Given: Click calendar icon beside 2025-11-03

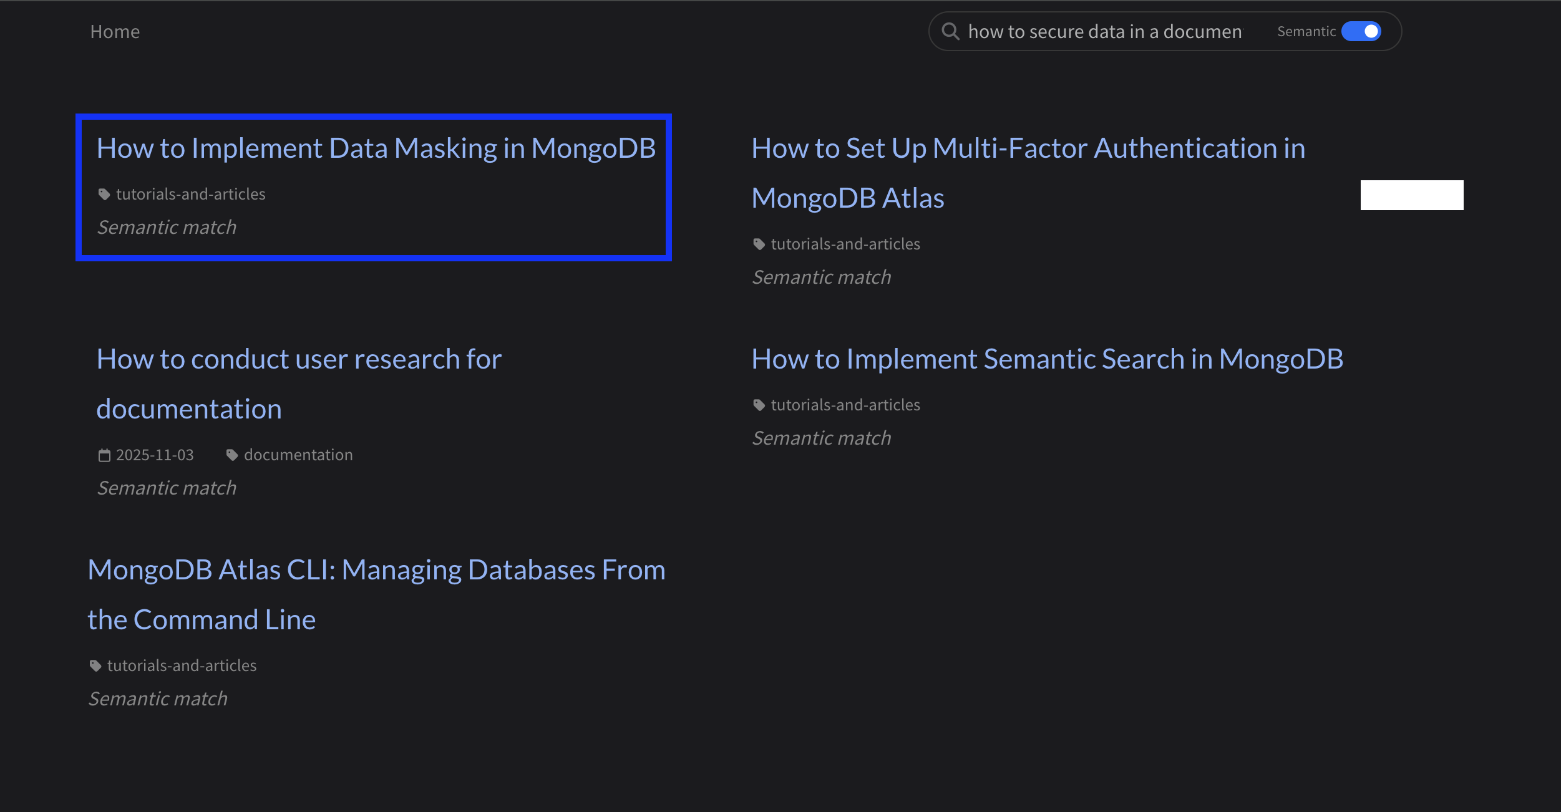Looking at the screenshot, I should click(104, 455).
